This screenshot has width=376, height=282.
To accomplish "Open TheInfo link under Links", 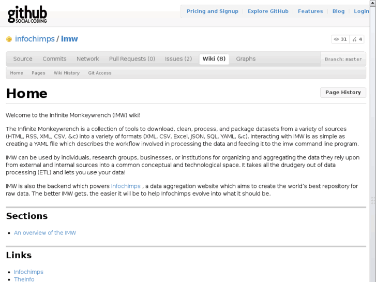I will point(24,279).
